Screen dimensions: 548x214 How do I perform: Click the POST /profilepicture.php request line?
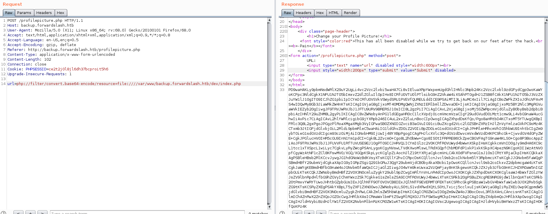(45, 21)
